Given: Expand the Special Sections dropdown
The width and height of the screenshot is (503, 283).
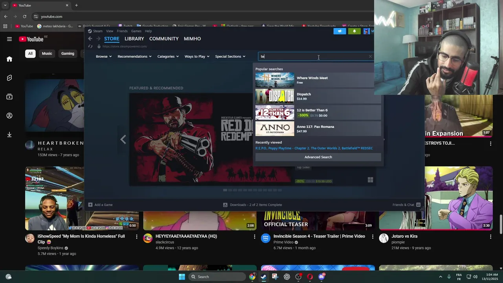Looking at the screenshot, I should [230, 56].
